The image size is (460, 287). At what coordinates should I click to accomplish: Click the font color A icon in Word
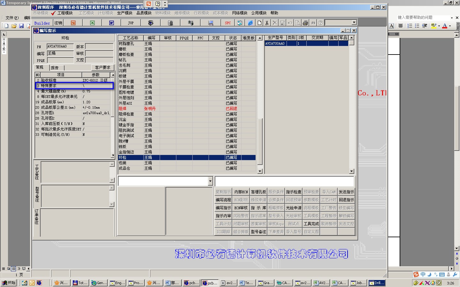tap(444, 26)
